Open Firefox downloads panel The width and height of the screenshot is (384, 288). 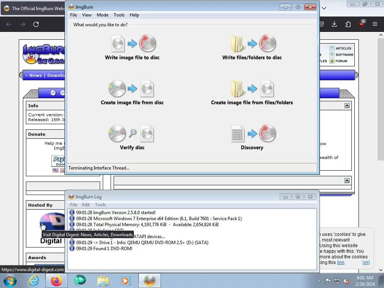click(x=334, y=24)
